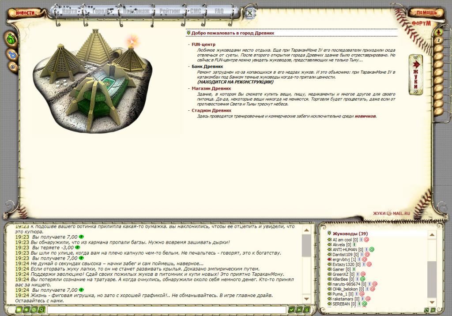The image size is (452, 316).
Task: Open the FUN-центр building link
Action: 203,45
